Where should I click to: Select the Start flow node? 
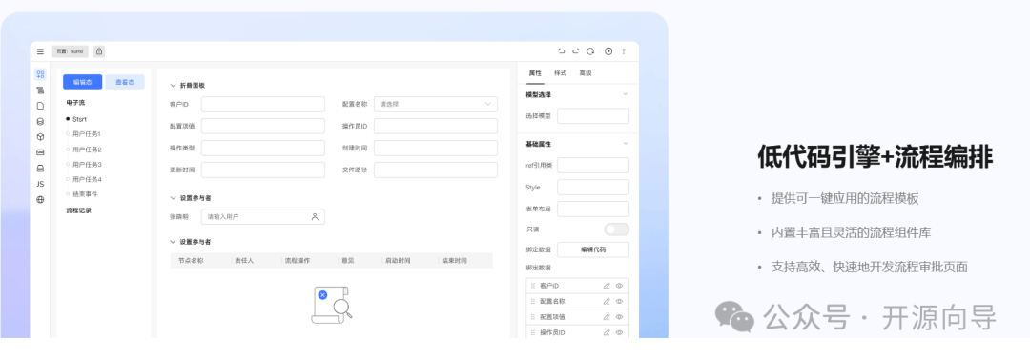[79, 119]
